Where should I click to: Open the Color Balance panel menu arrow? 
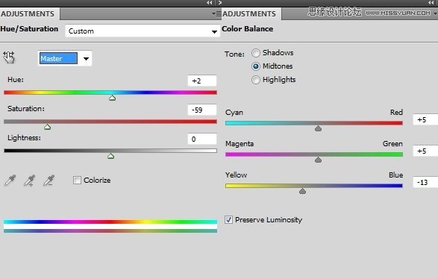[435, 13]
